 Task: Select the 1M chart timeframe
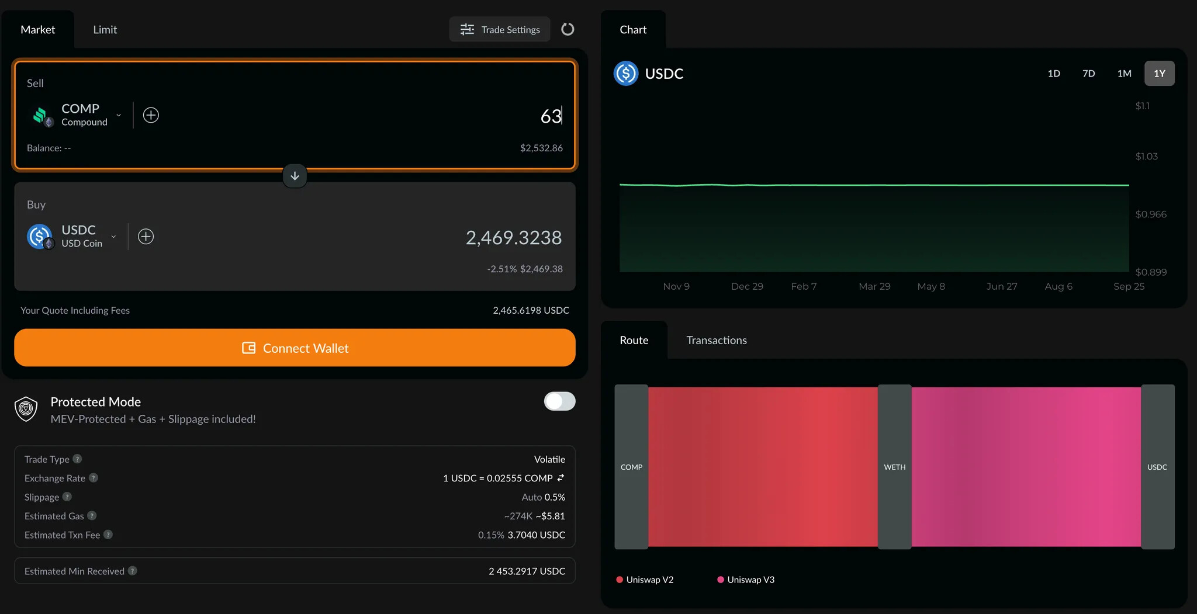(x=1124, y=74)
